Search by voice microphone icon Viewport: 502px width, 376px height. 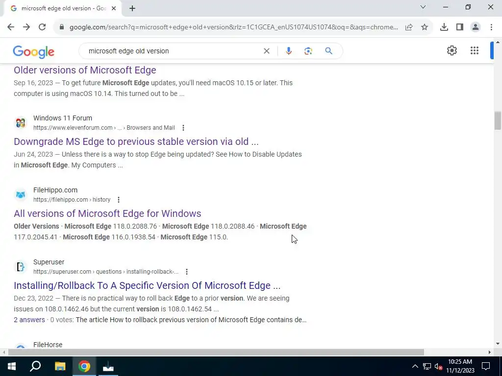click(x=288, y=51)
